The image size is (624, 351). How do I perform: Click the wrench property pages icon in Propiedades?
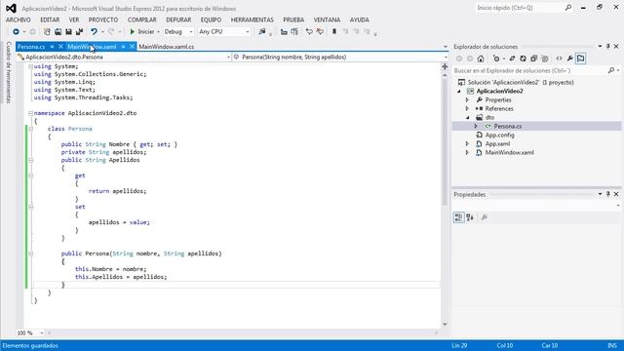(x=485, y=217)
